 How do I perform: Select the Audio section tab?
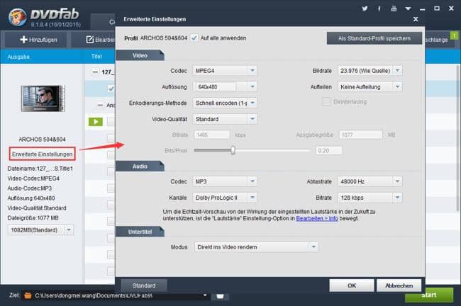(x=140, y=166)
